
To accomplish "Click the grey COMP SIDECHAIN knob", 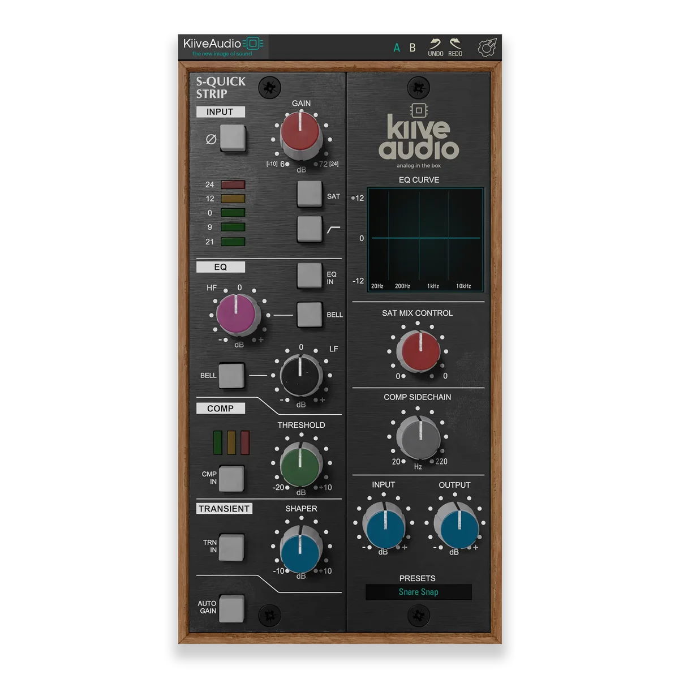I will point(419,436).
